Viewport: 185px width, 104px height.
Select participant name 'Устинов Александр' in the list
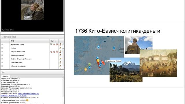coord(18,52)
